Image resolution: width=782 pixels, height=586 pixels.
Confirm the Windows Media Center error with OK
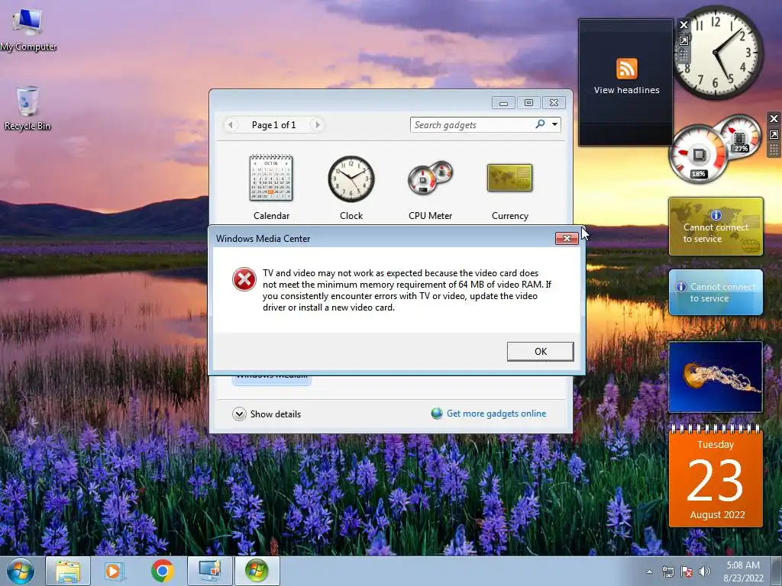pyautogui.click(x=540, y=351)
